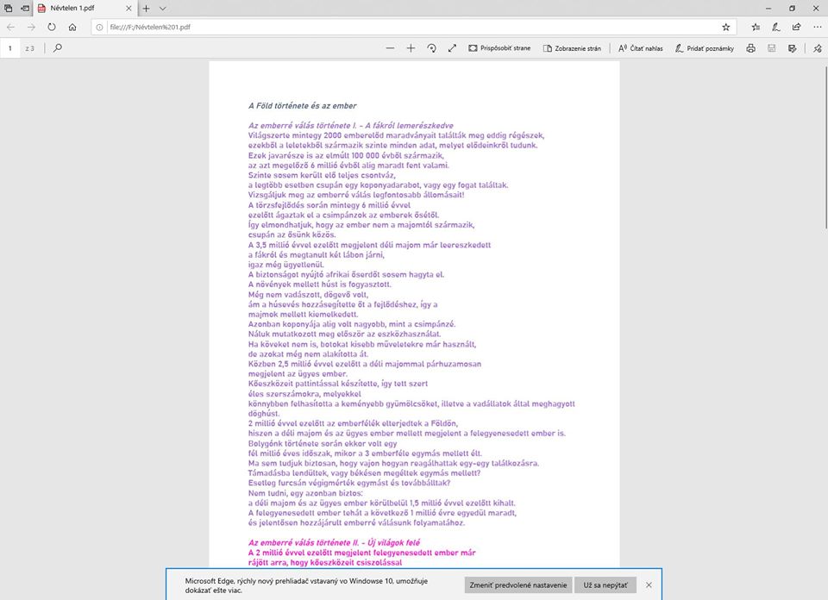Refresh the page
Viewport: 828px width, 600px height.
click(x=52, y=27)
